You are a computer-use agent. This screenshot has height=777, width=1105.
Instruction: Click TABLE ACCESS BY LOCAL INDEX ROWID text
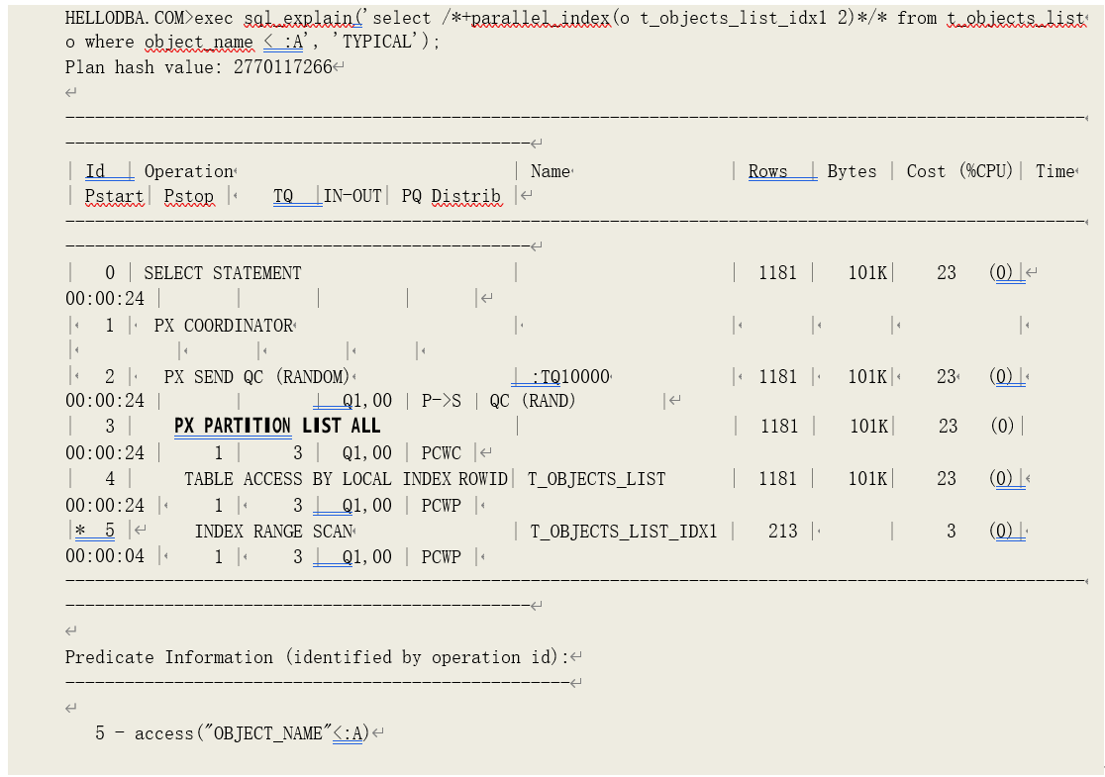tap(346, 479)
